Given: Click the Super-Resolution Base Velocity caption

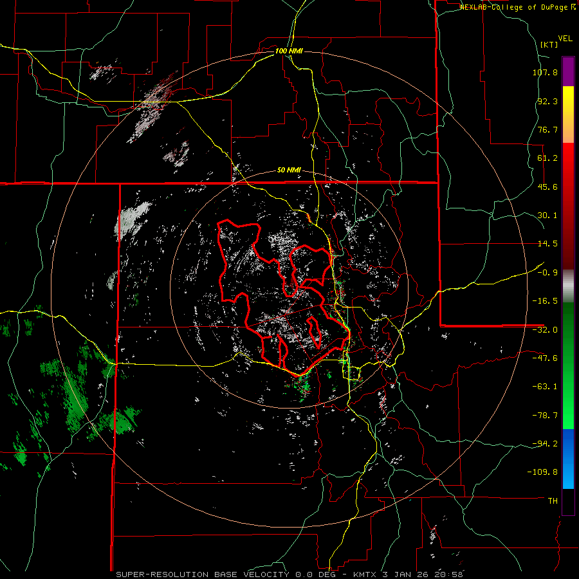Looking at the screenshot, I should click(289, 574).
